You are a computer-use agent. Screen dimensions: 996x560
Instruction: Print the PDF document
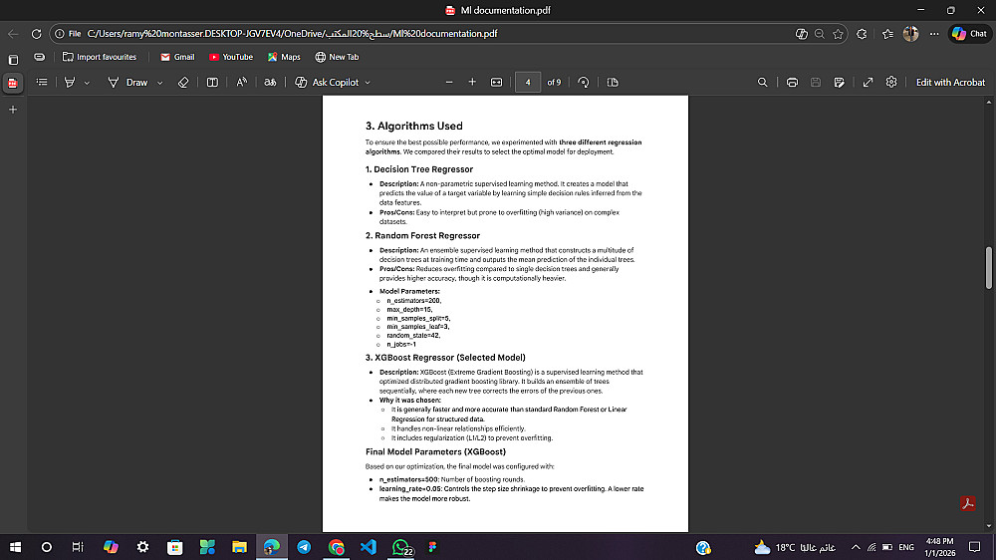(x=792, y=82)
